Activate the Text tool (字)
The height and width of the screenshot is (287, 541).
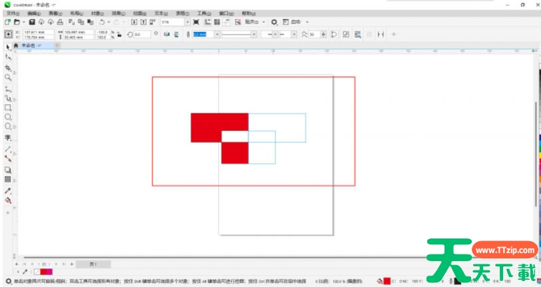[x=8, y=138]
